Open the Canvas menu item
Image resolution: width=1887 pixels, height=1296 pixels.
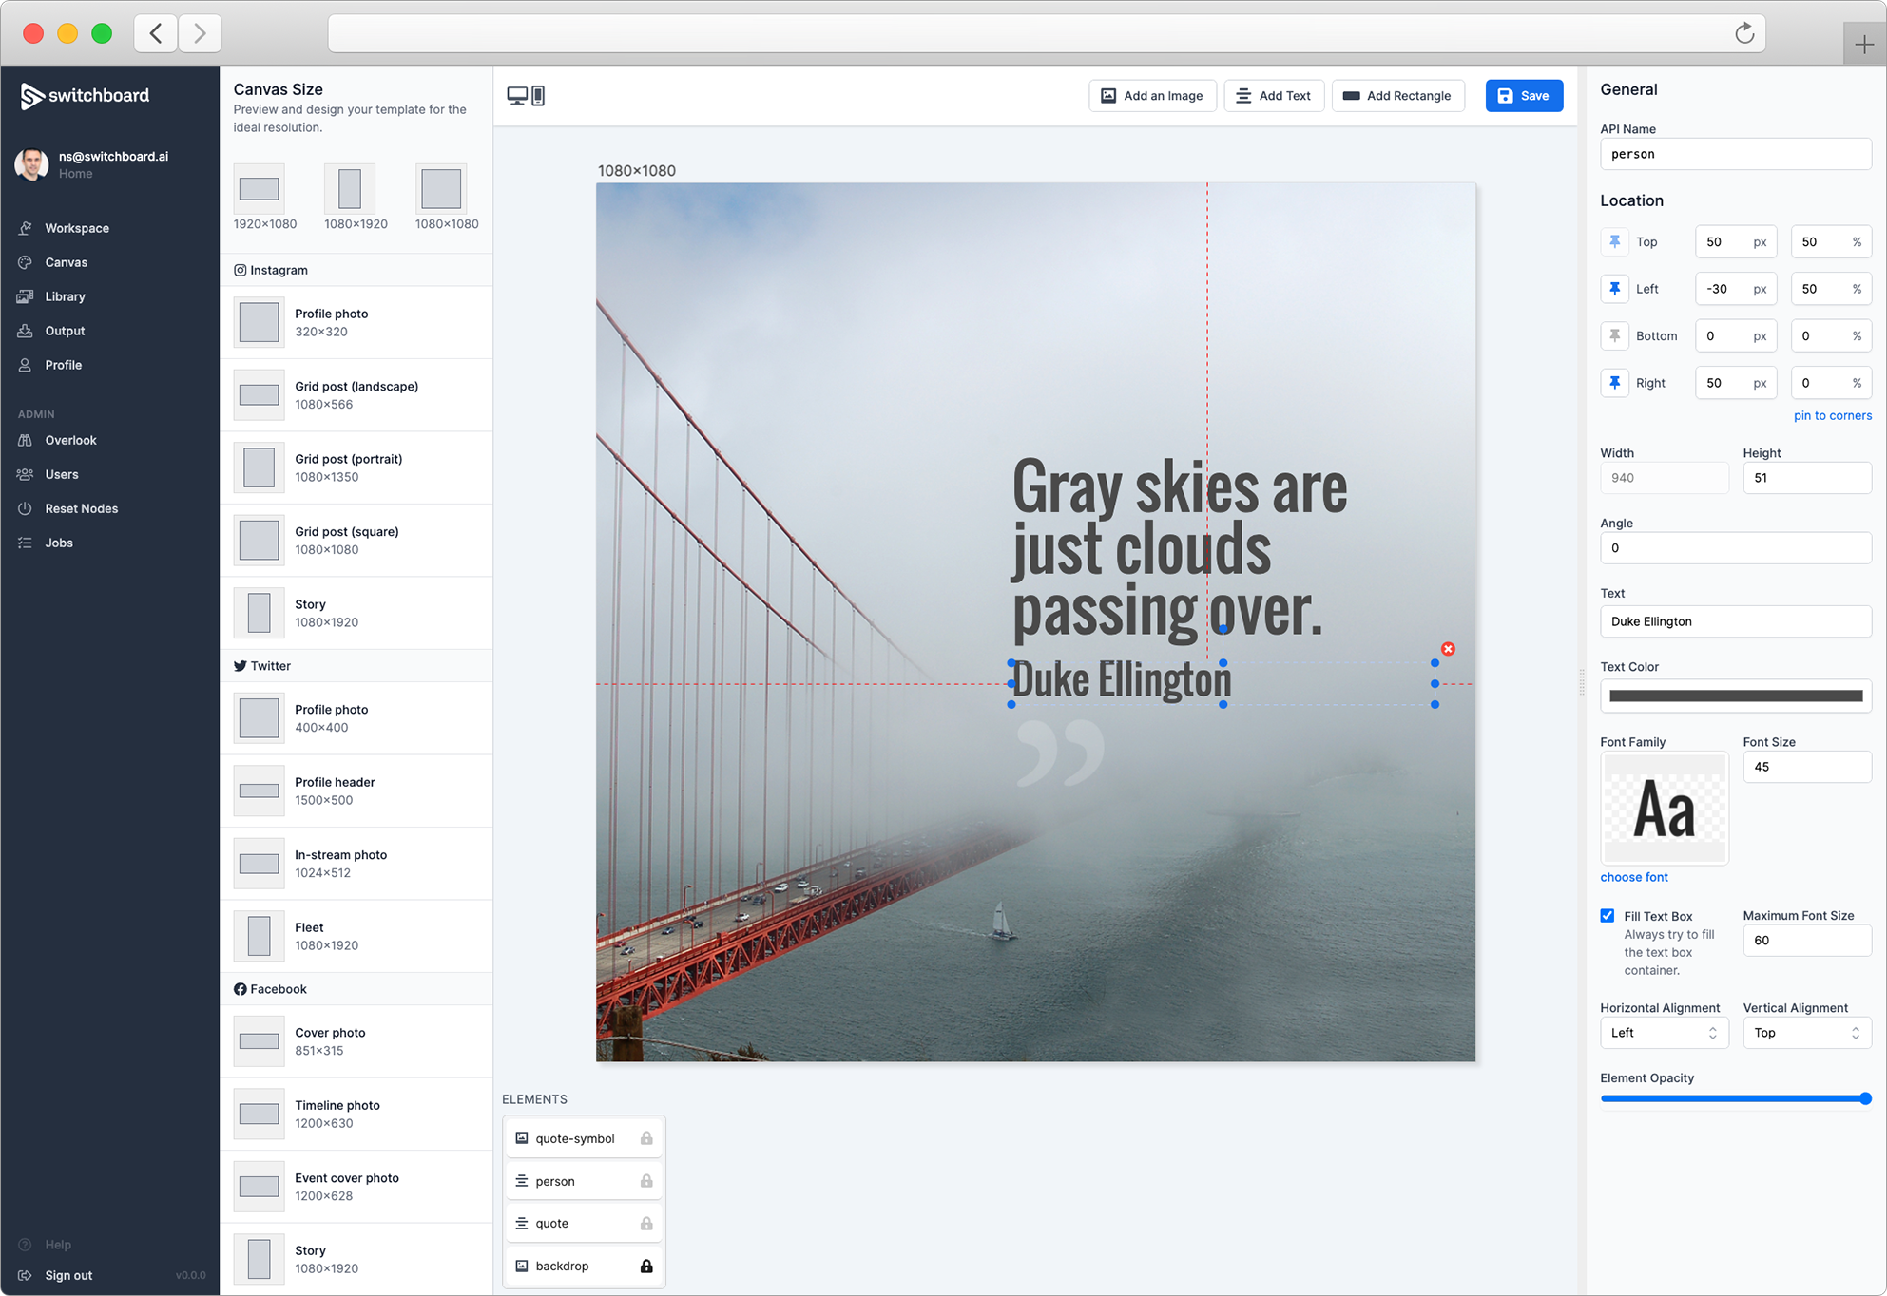(65, 262)
